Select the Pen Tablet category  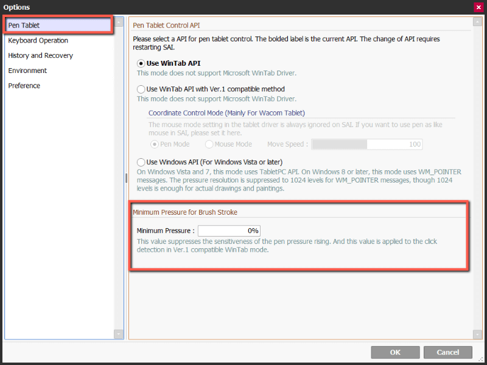point(58,25)
